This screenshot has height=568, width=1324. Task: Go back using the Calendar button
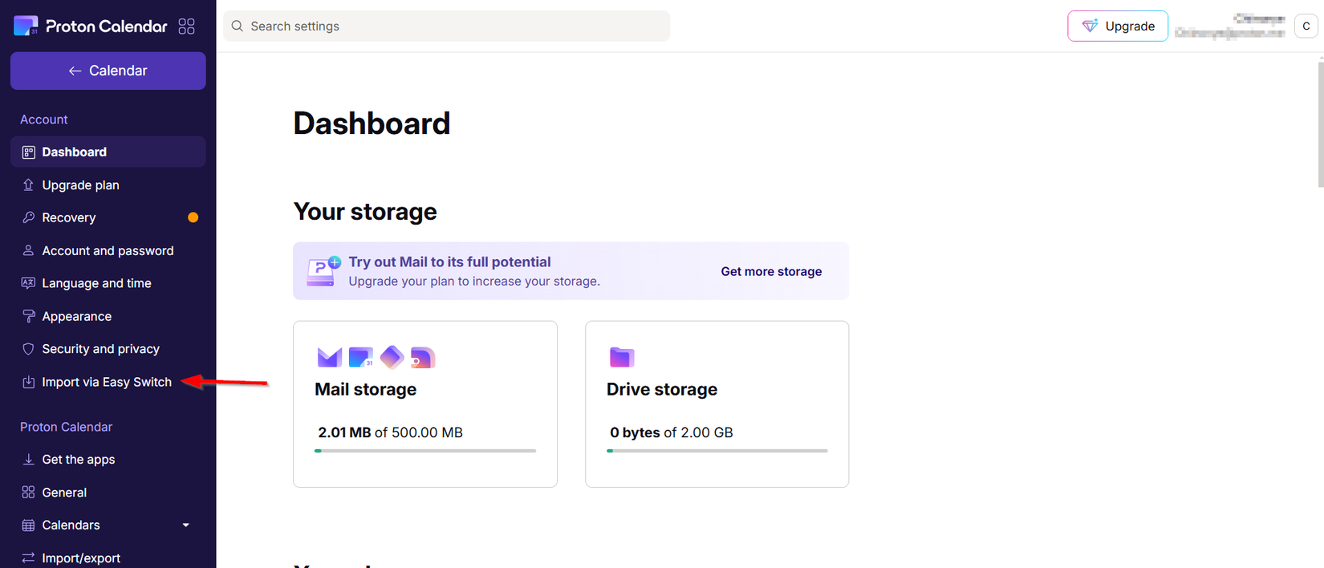click(x=108, y=71)
